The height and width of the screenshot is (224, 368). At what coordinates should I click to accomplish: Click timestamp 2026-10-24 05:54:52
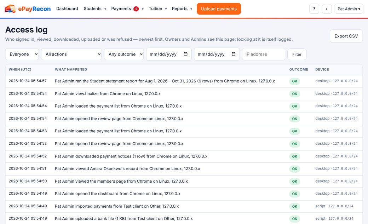click(x=28, y=156)
